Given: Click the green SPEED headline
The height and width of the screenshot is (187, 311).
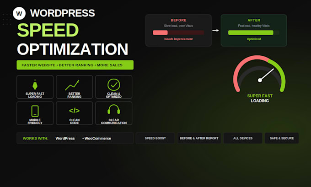Looking at the screenshot, I should pos(48,30).
